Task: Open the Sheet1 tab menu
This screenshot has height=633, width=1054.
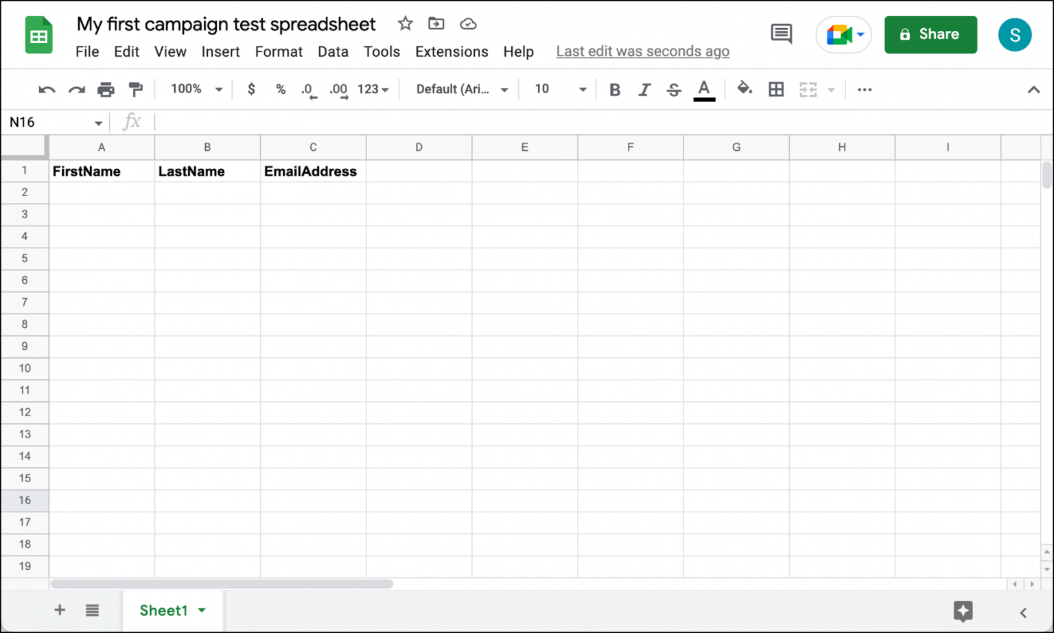Action: 202,610
